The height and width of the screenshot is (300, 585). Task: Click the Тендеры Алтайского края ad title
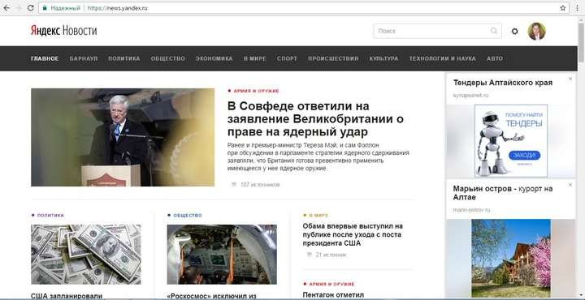pyautogui.click(x=503, y=83)
